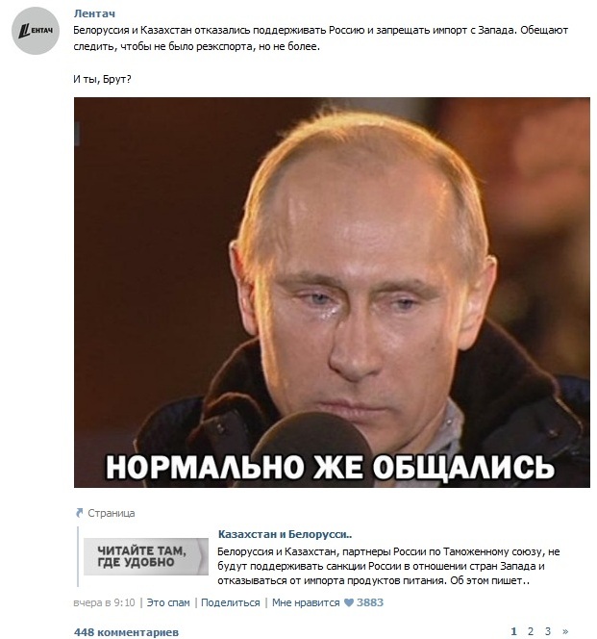Go to comments page 1

[513, 631]
